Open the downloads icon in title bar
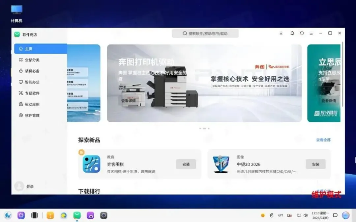This screenshot has width=356, height=222. (281, 33)
